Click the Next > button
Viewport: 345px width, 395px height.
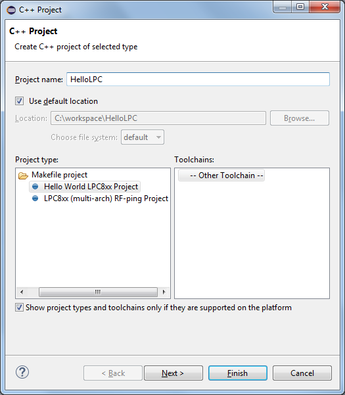173,373
